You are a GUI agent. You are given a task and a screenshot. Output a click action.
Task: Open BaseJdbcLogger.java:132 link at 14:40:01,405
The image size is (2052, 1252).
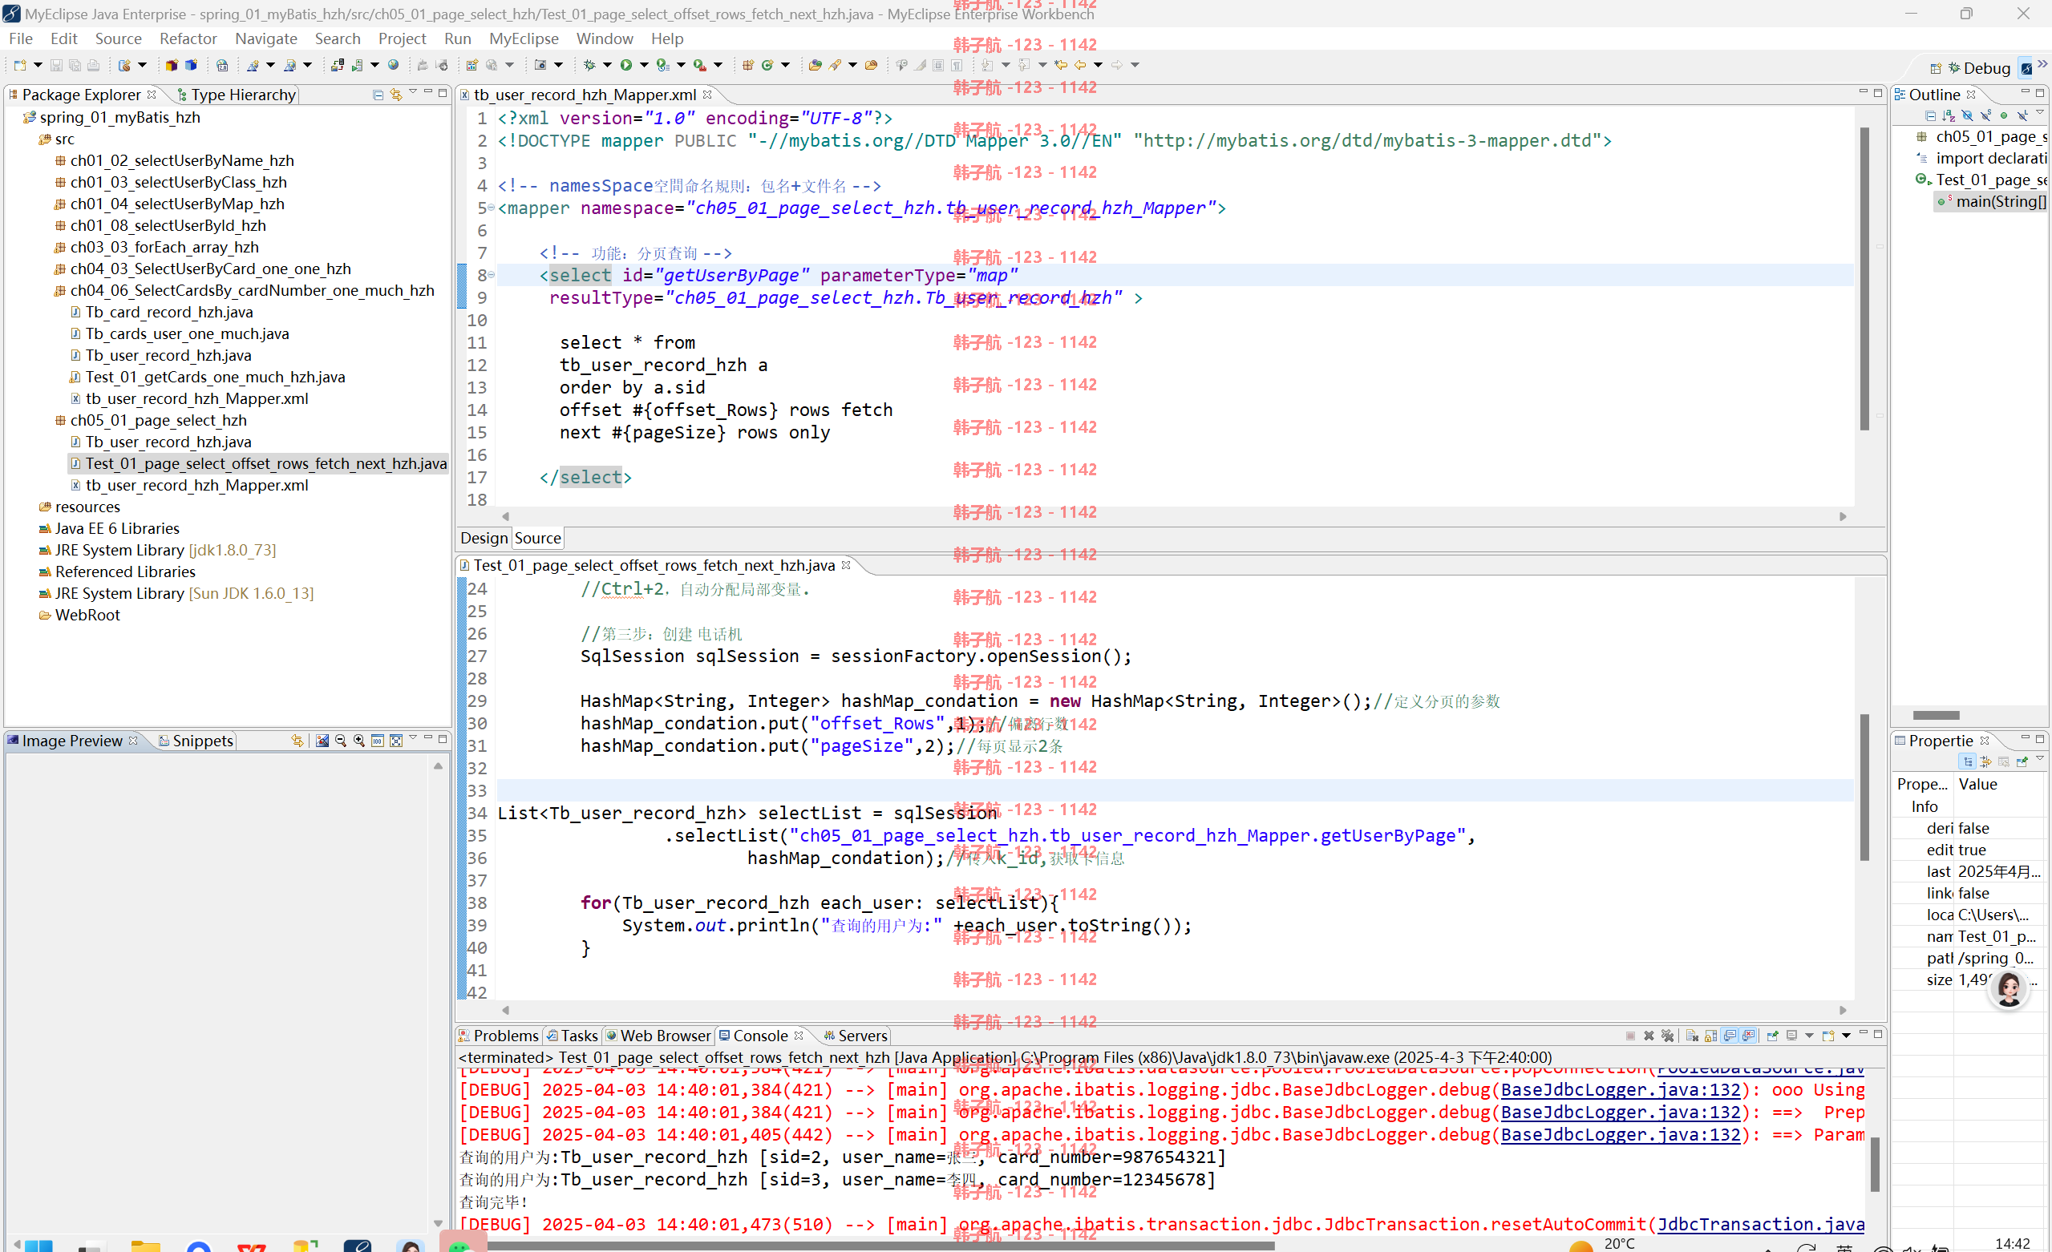coord(1621,1135)
